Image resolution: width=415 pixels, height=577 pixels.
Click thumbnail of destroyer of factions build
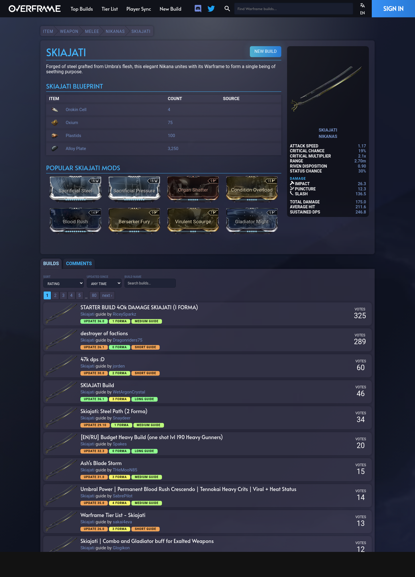(61, 340)
